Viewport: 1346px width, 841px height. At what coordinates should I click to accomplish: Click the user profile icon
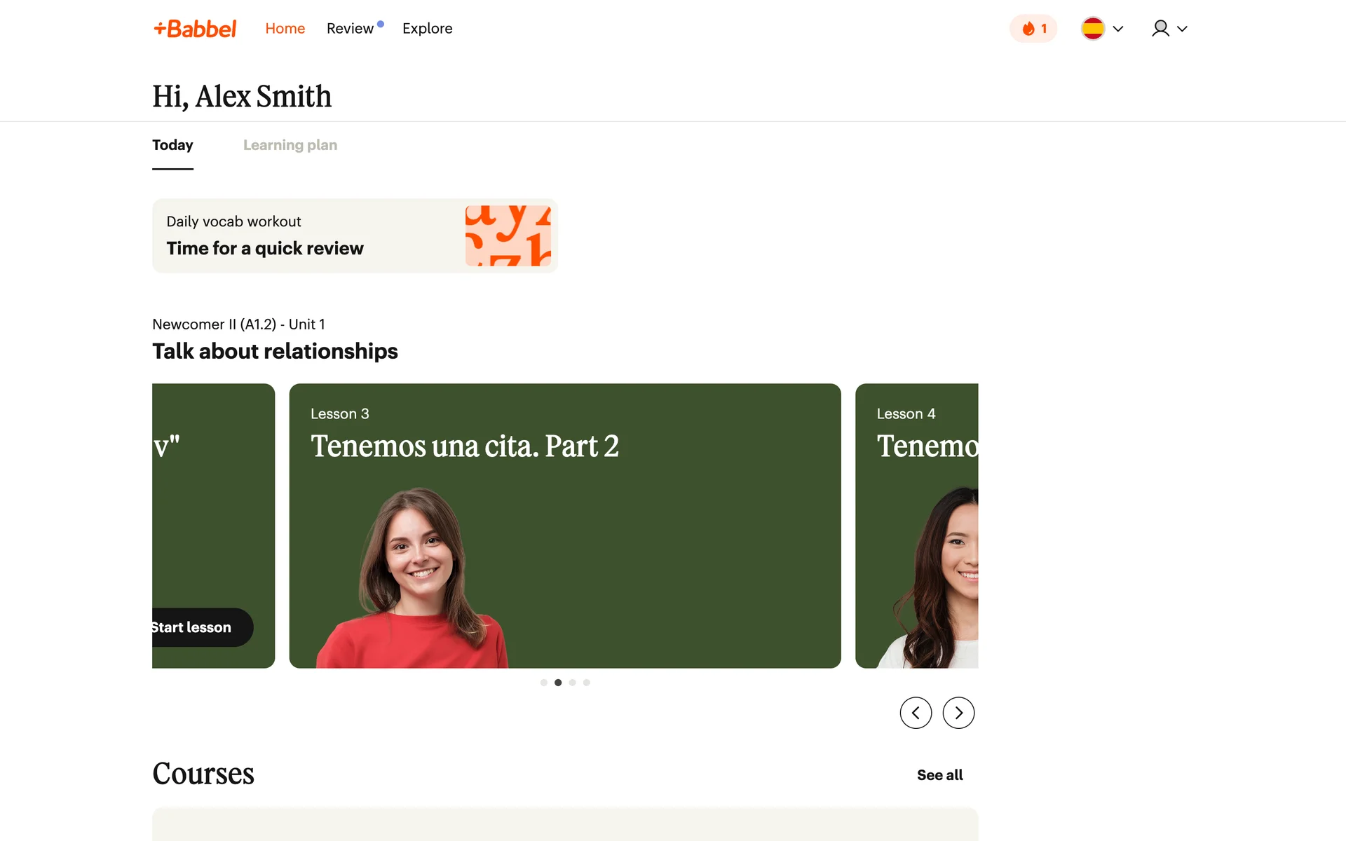pos(1160,29)
